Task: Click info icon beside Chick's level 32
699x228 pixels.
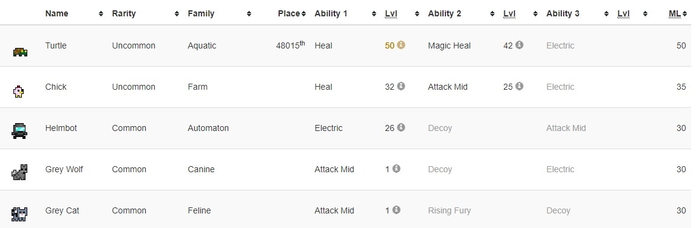Action: [400, 86]
